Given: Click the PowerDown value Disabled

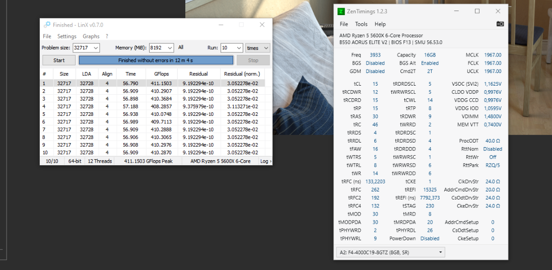Looking at the screenshot, I should [430, 238].
